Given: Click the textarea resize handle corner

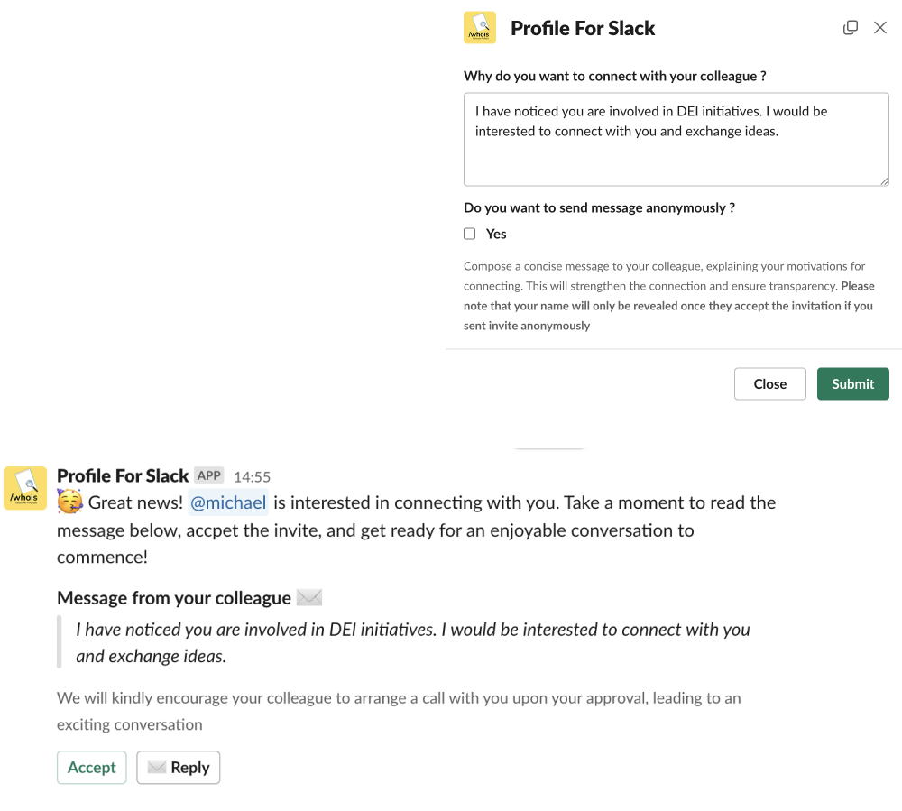Looking at the screenshot, I should click(885, 181).
